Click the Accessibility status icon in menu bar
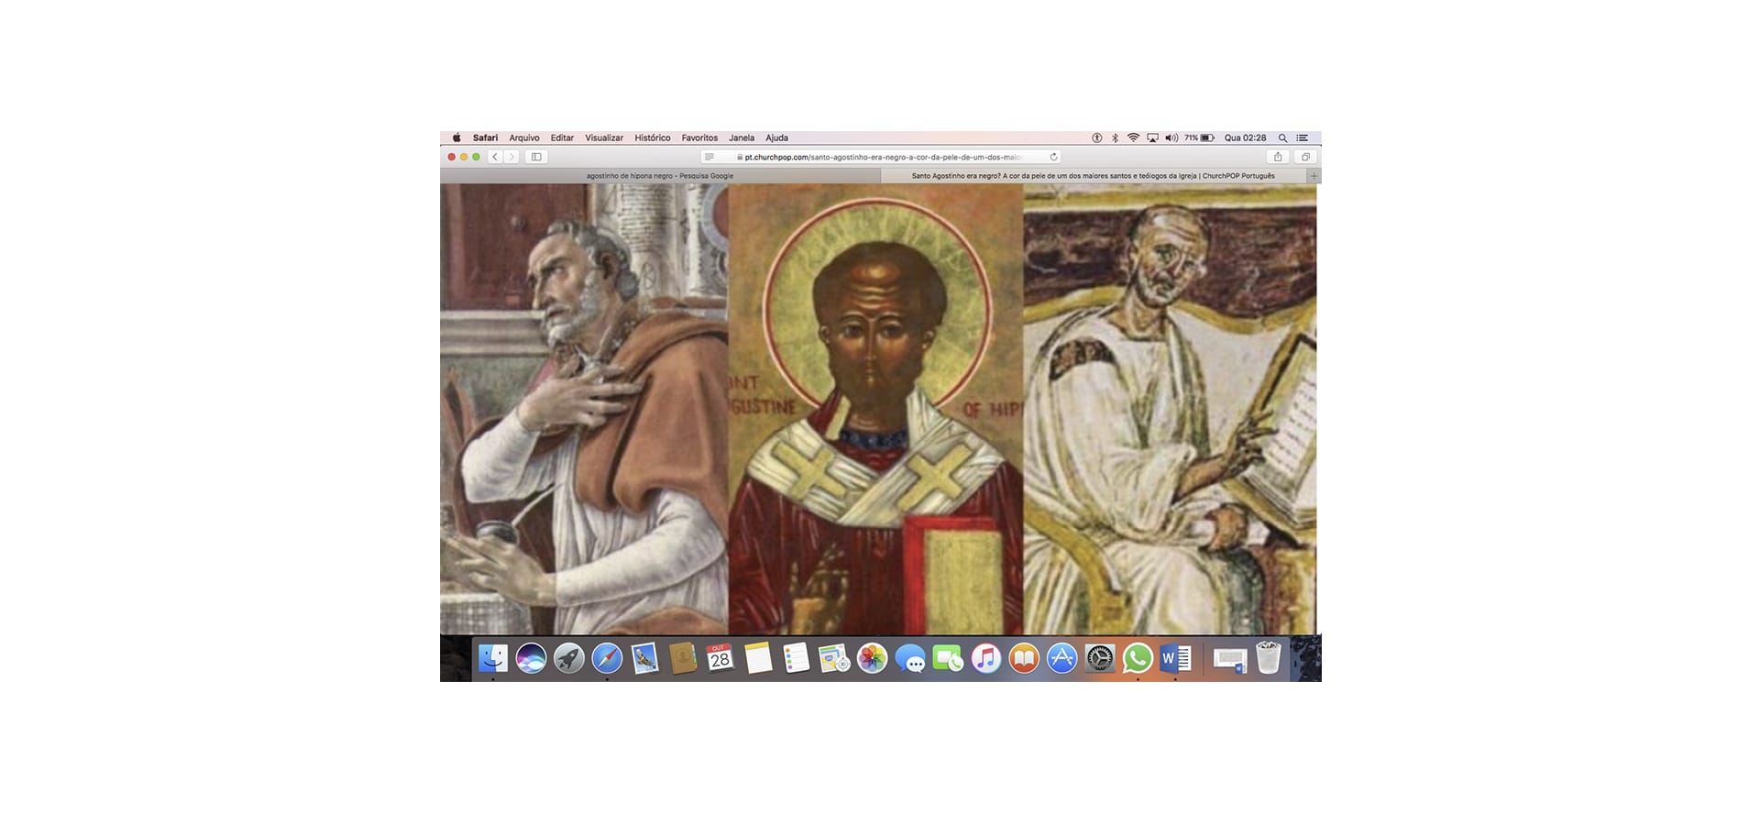Viewport: 1760px width, 825px height. [x=1096, y=137]
